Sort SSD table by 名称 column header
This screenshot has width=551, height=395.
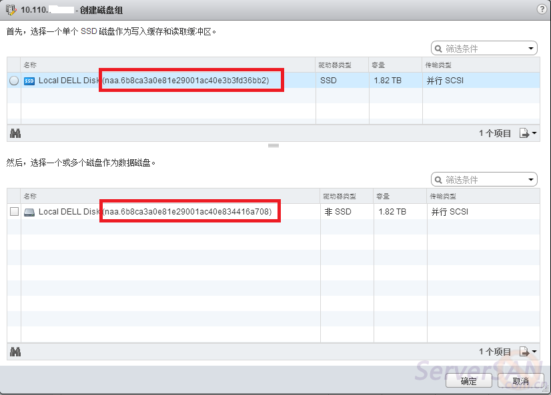(30, 65)
